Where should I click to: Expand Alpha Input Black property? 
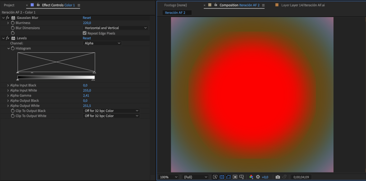coord(8,86)
